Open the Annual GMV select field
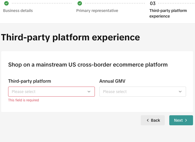This screenshot has height=142, width=195. [x=138, y=92]
